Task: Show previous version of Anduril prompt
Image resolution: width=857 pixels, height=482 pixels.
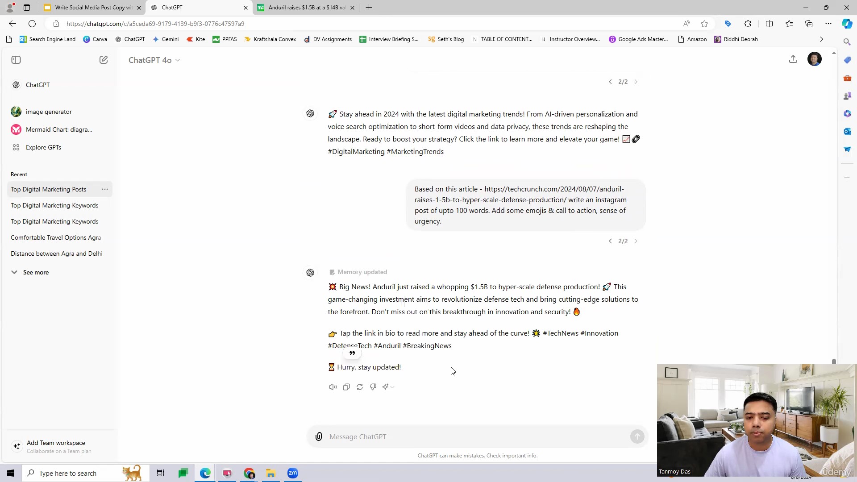Action: click(x=610, y=241)
